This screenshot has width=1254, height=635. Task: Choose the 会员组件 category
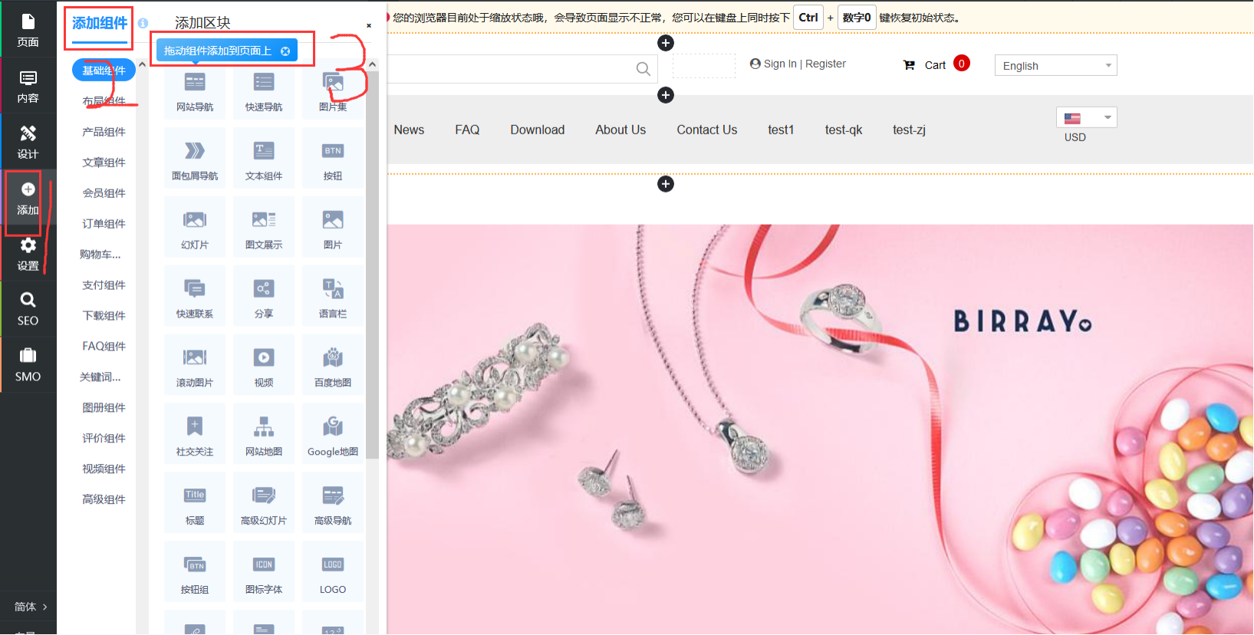[104, 193]
